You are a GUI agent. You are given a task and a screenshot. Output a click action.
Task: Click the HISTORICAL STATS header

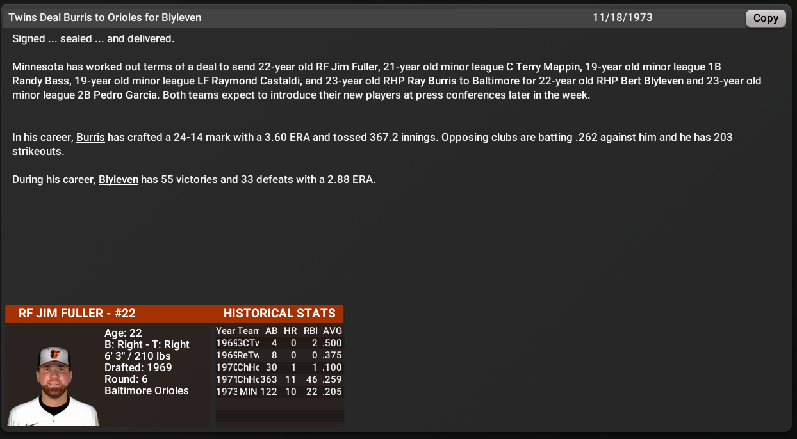(x=279, y=314)
